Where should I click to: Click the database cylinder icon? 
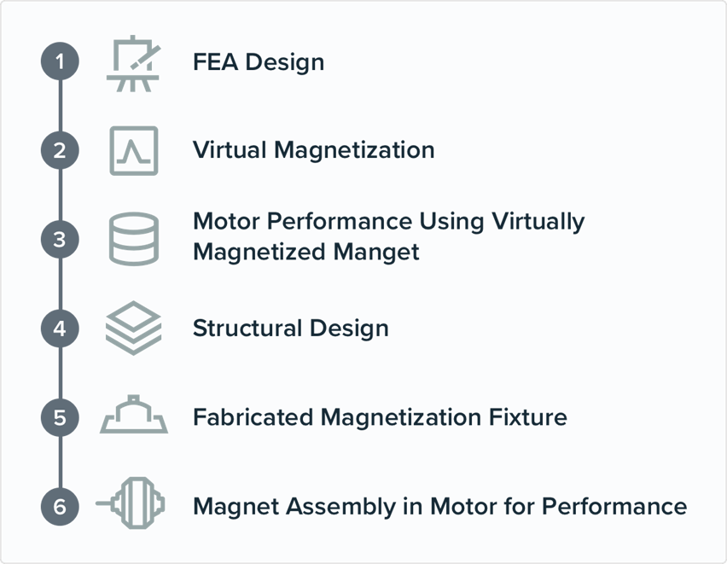(133, 239)
